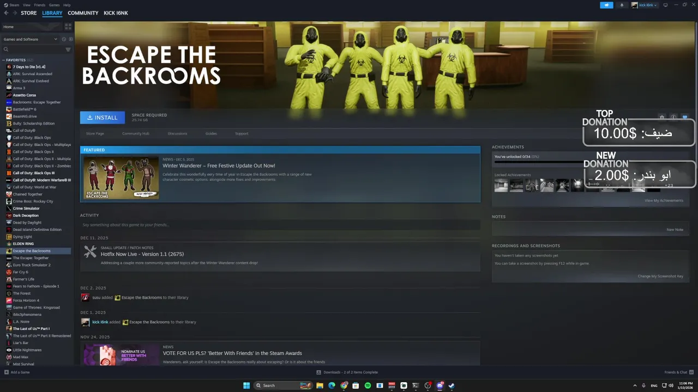Open the announcements megaphone button
Viewport: 698px width, 392px height.
point(606,5)
